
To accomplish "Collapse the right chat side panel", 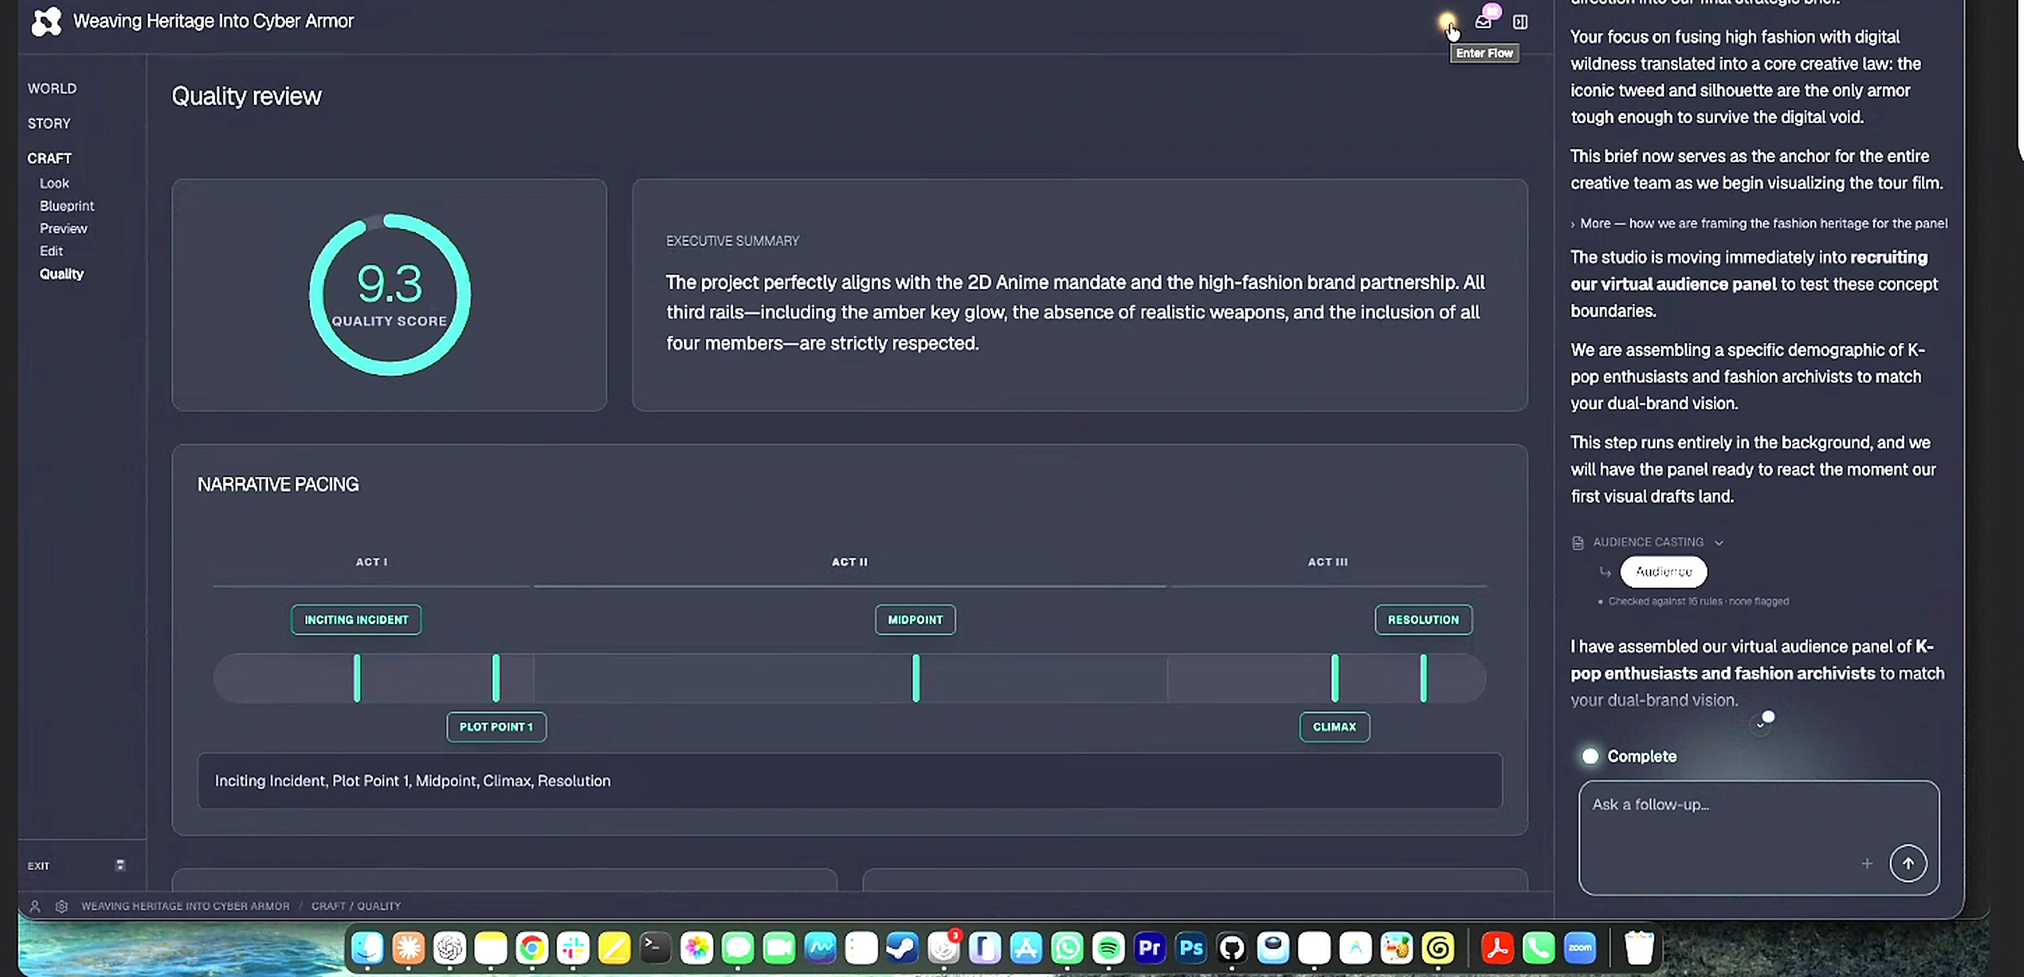I will (x=1520, y=22).
